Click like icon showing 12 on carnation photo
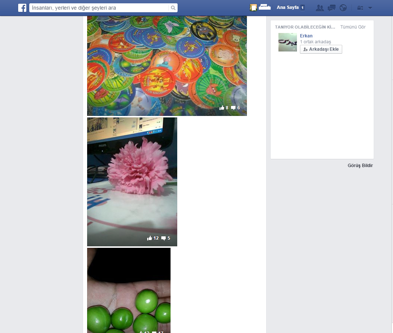 (x=150, y=238)
